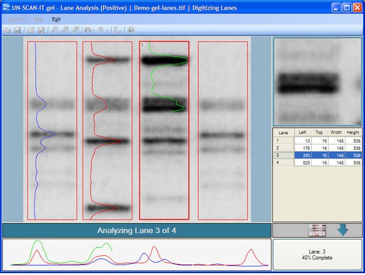The width and height of the screenshot is (365, 275).
Task: Click the Height column header
Action: coord(353,132)
